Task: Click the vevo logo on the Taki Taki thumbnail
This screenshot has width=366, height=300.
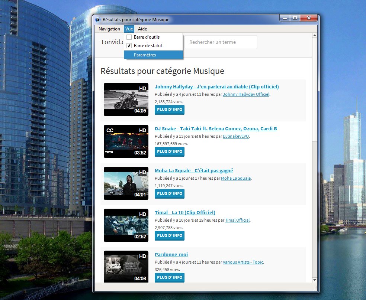Action: pos(109,152)
